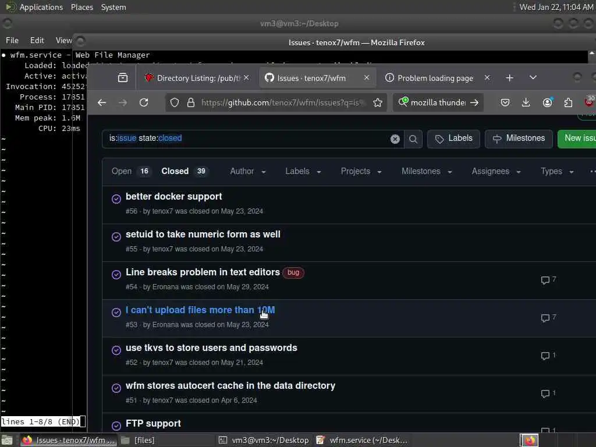Open issue wfm stores autocert cache
The height and width of the screenshot is (447, 596).
click(x=230, y=386)
